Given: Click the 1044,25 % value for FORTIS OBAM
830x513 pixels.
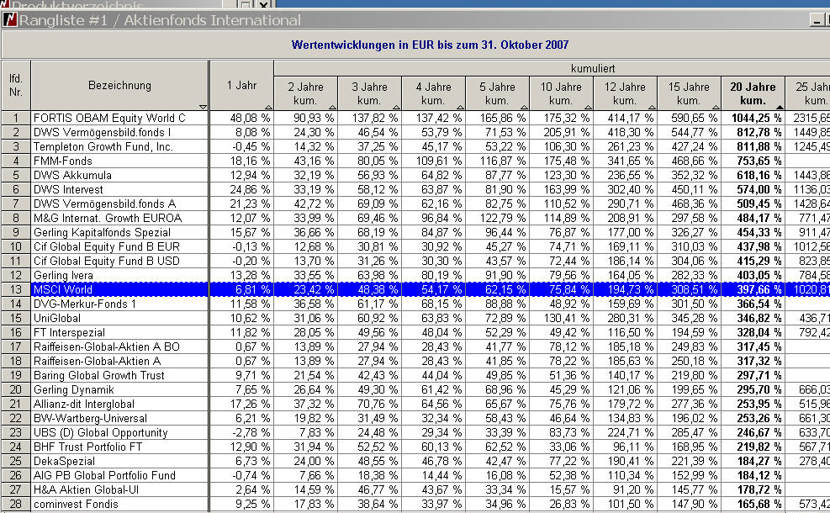Looking at the screenshot, I should coord(756,118).
